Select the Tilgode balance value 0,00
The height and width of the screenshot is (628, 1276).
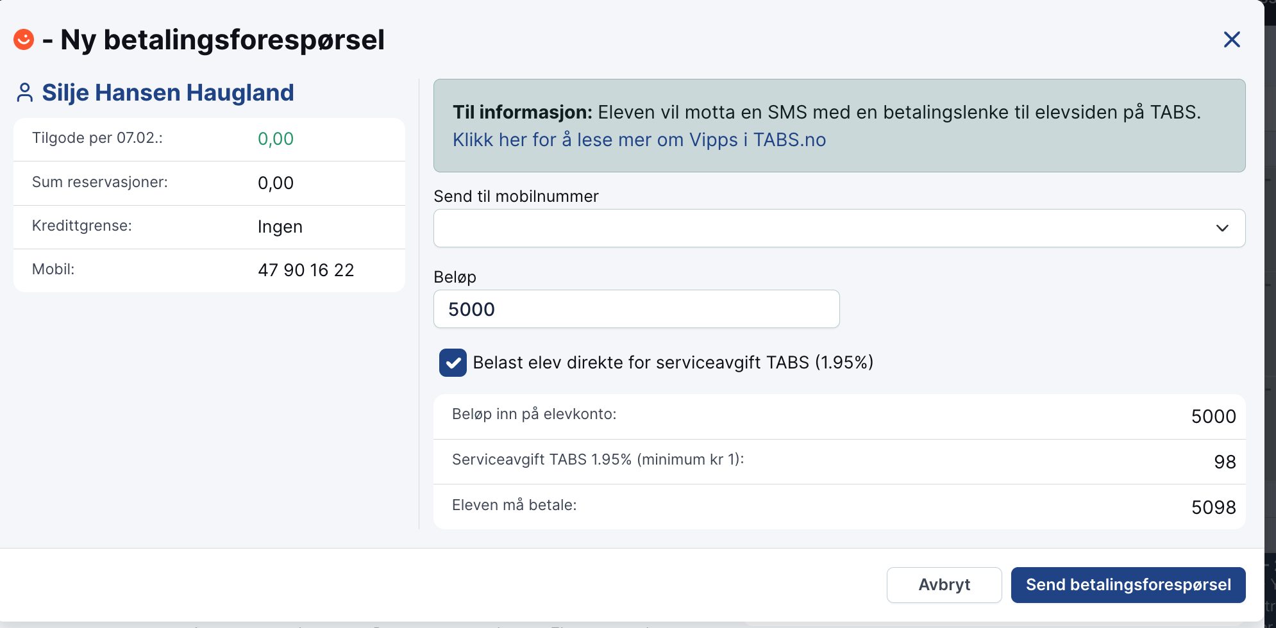click(276, 139)
